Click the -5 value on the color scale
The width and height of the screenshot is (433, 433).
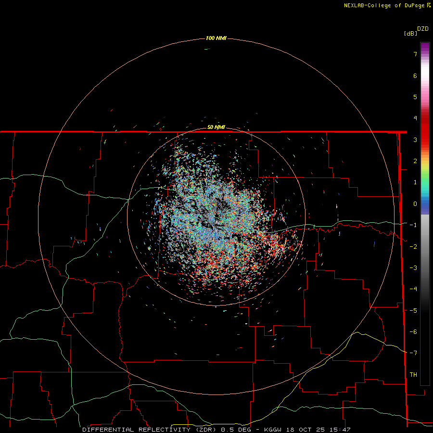pyautogui.click(x=413, y=311)
